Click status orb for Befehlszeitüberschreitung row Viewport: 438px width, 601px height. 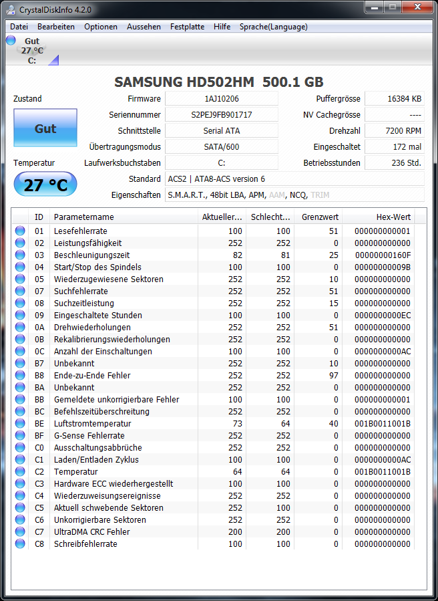20,411
